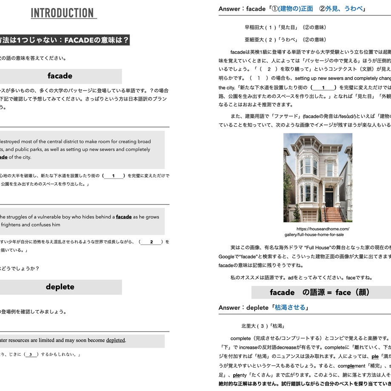Click the Full House facade photo
Image resolution: width=391 pixels, height=391 pixels.
tap(318, 178)
